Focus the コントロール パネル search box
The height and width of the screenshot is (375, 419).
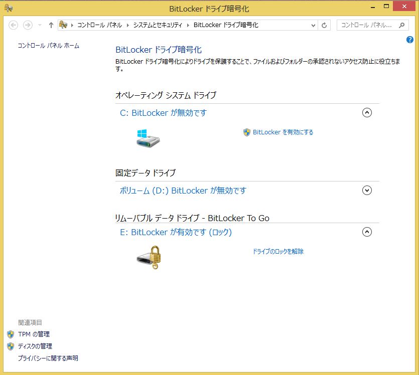372,25
